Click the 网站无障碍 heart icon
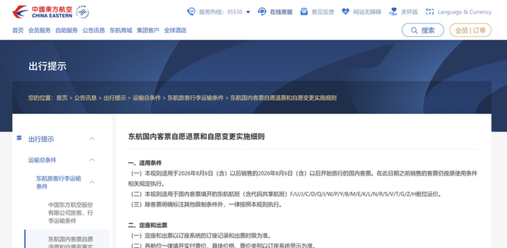Viewport: 507px width, 248px height. coord(345,12)
